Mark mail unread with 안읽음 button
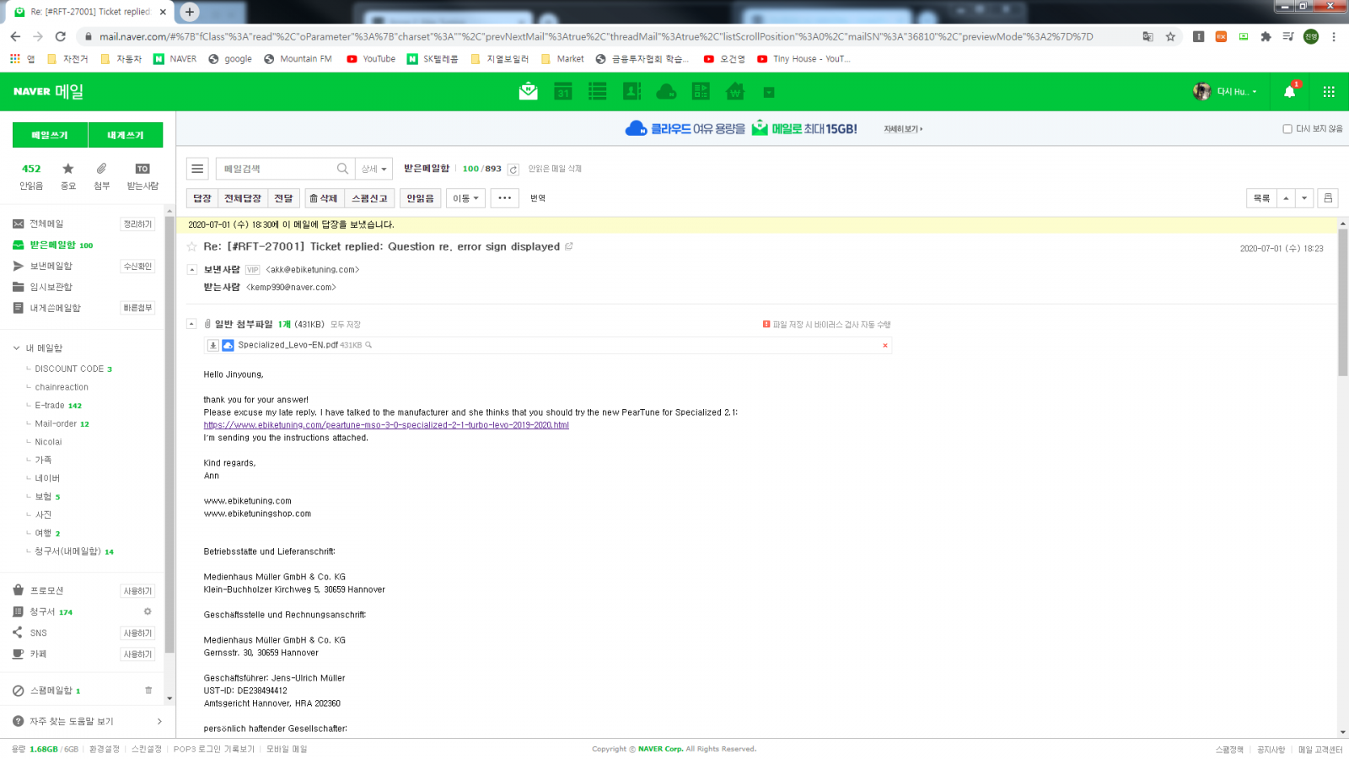Viewport: 1349px width, 759px height. [420, 198]
